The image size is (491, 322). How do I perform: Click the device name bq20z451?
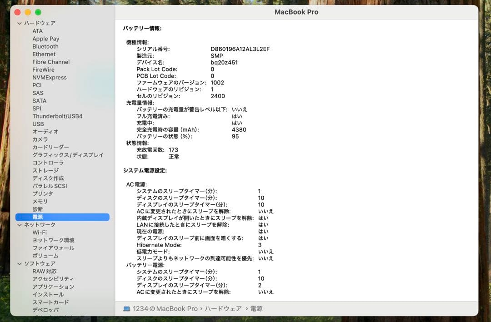224,63
